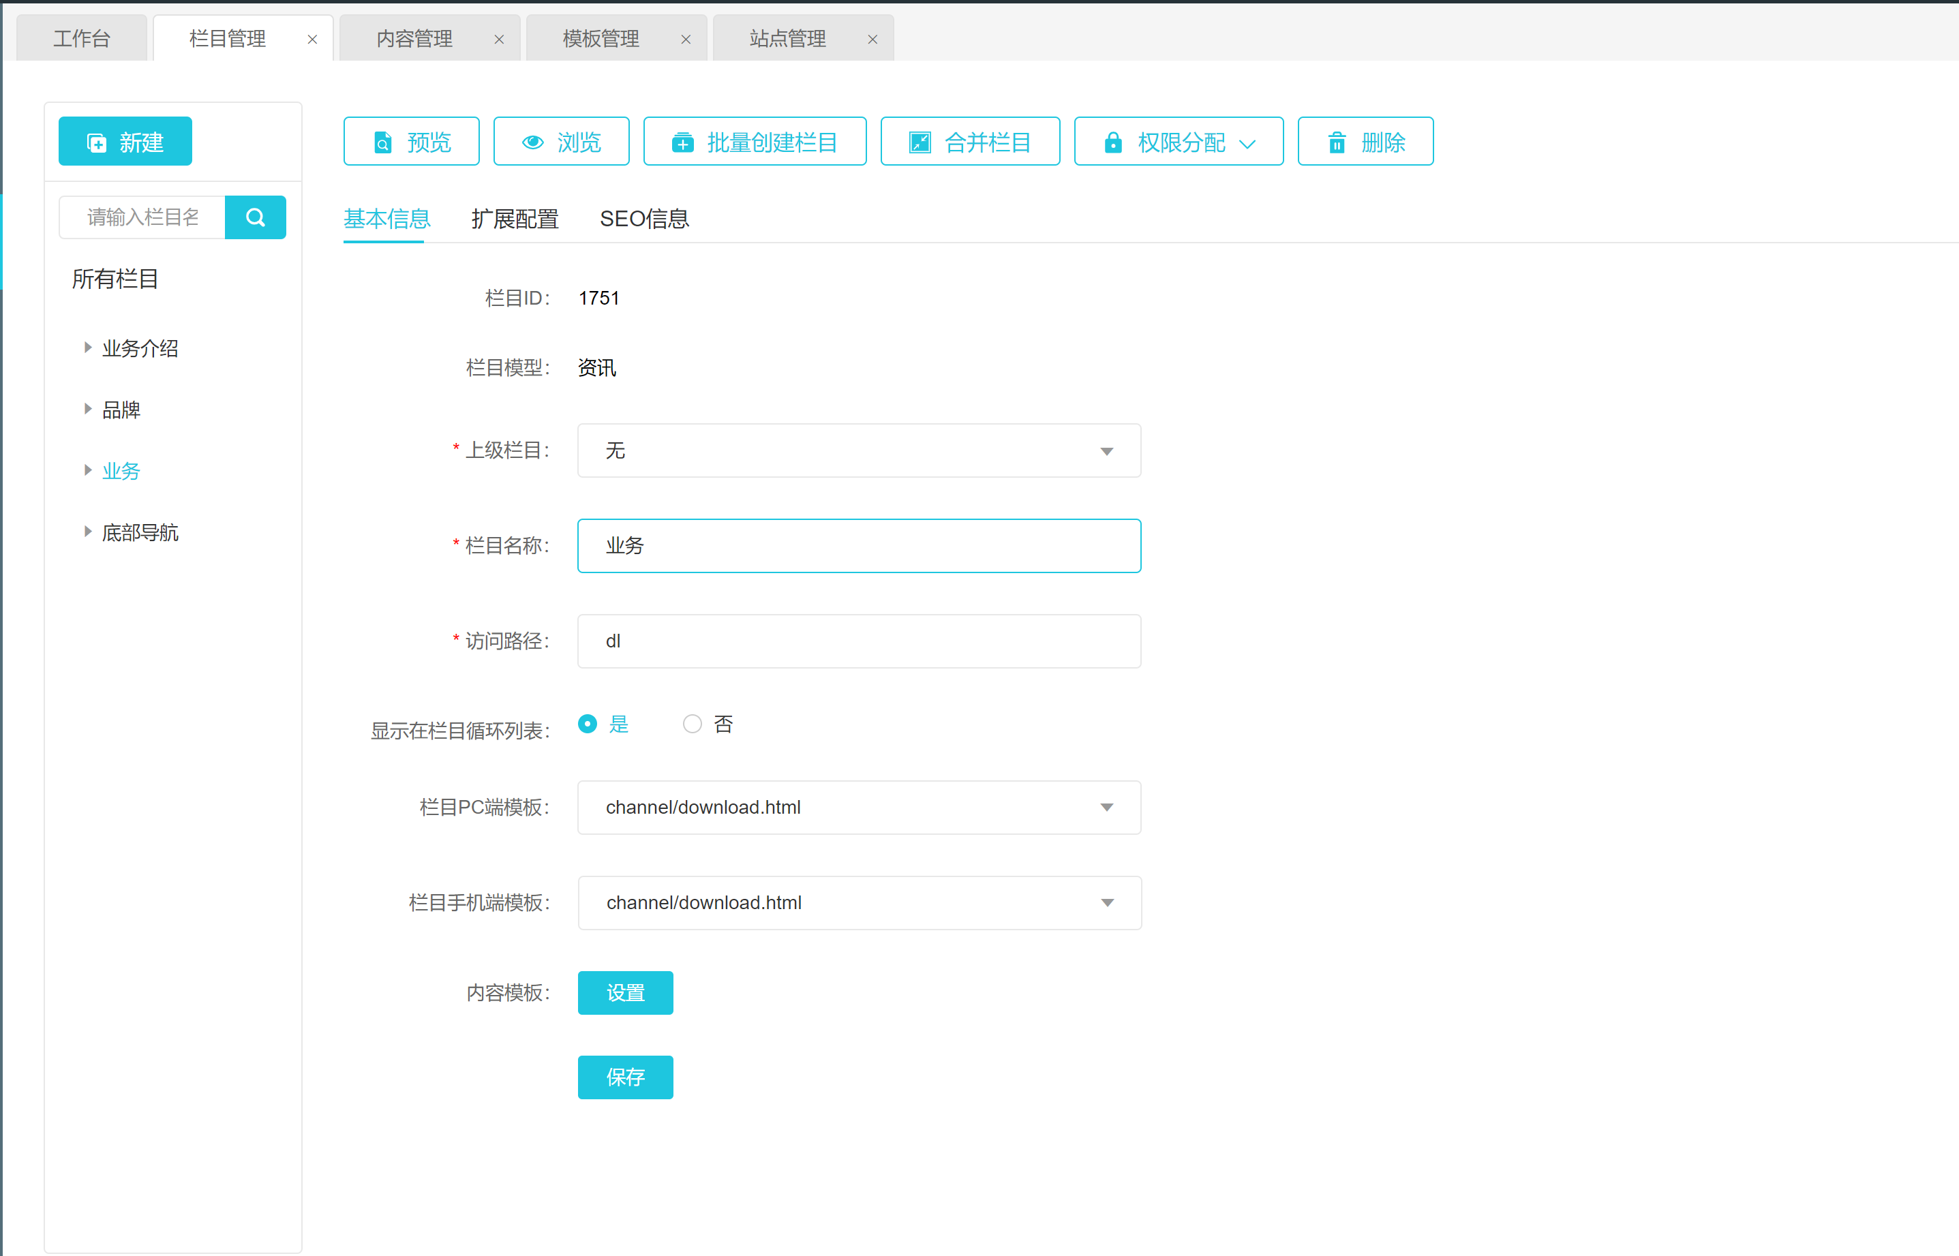Click the 删除 trash icon button
The width and height of the screenshot is (1959, 1256).
pyautogui.click(x=1365, y=142)
